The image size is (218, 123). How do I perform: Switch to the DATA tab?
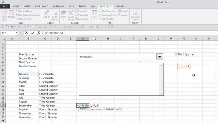point(71,6)
